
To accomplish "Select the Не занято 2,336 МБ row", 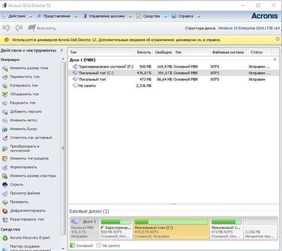I will pos(174,86).
